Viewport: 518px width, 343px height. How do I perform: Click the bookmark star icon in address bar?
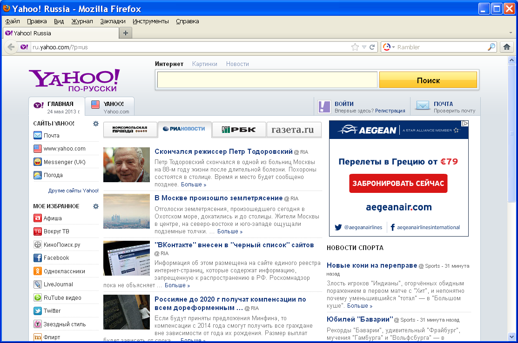pos(355,47)
